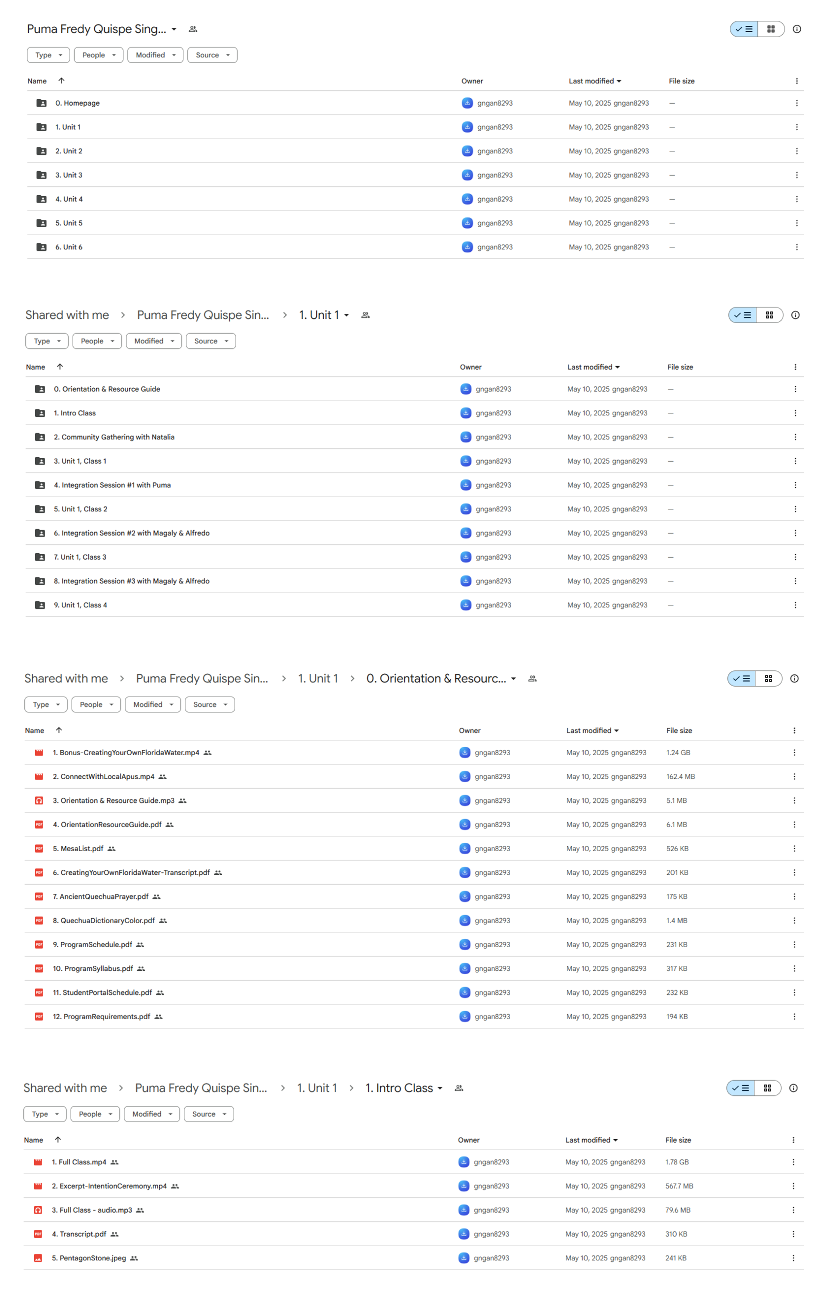Switch to grid layout in 1. Unit 1 view
Viewport: 832px width, 1300px height.
point(769,315)
